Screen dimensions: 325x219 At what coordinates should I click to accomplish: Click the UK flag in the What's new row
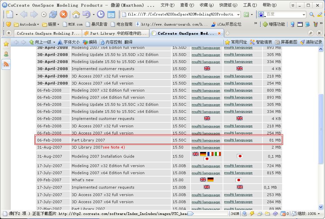point(203,180)
